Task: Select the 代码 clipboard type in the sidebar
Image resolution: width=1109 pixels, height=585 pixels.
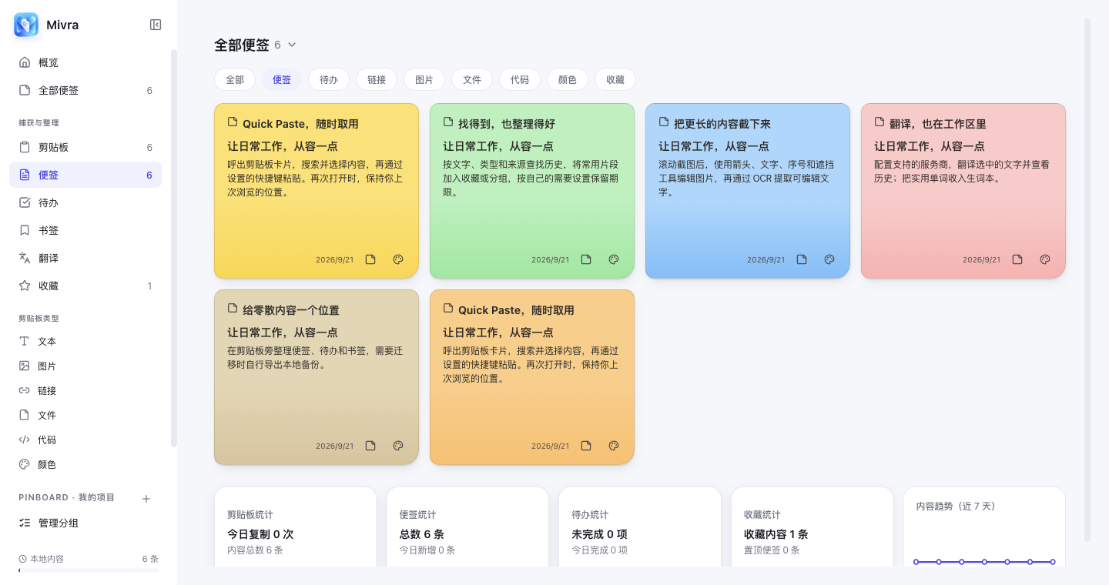Action: (85, 440)
